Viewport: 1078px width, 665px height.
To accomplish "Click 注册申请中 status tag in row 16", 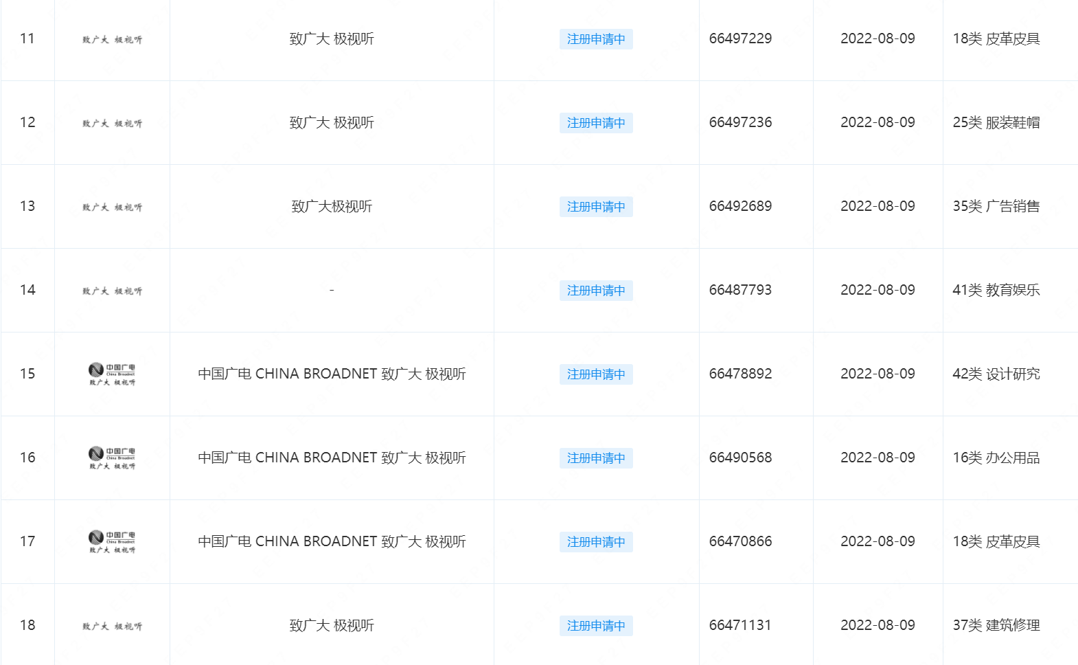I will click(596, 458).
